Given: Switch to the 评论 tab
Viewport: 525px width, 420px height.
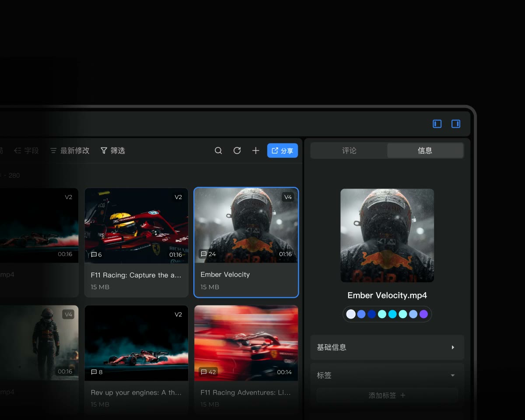Looking at the screenshot, I should click(349, 150).
